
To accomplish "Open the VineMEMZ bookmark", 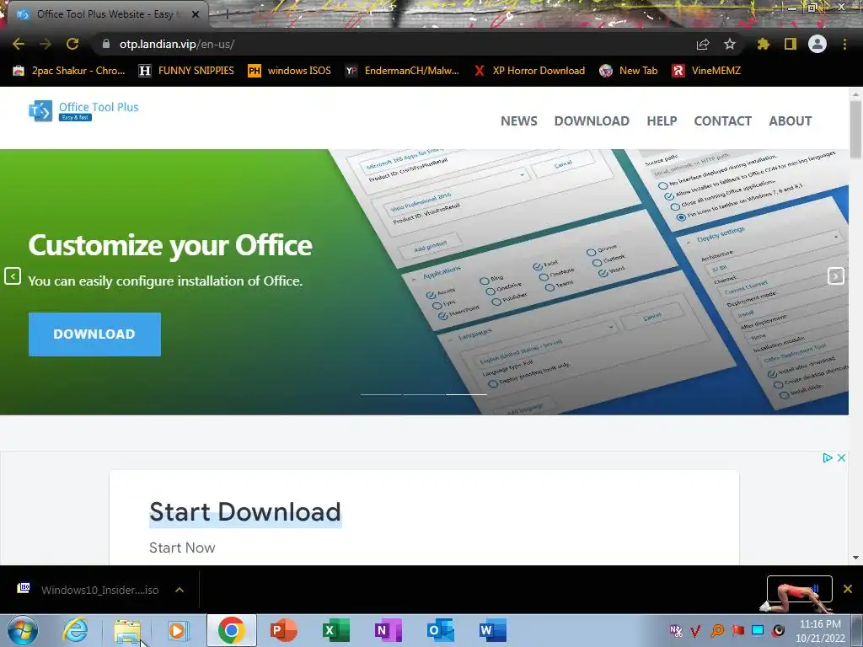I will [x=706, y=71].
